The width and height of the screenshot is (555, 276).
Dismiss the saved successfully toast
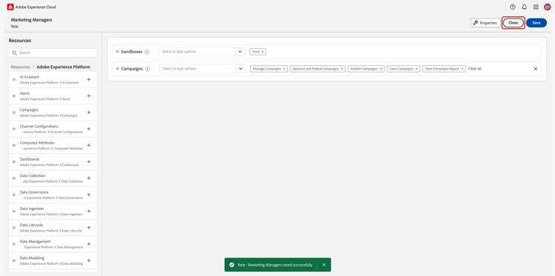(x=324, y=265)
